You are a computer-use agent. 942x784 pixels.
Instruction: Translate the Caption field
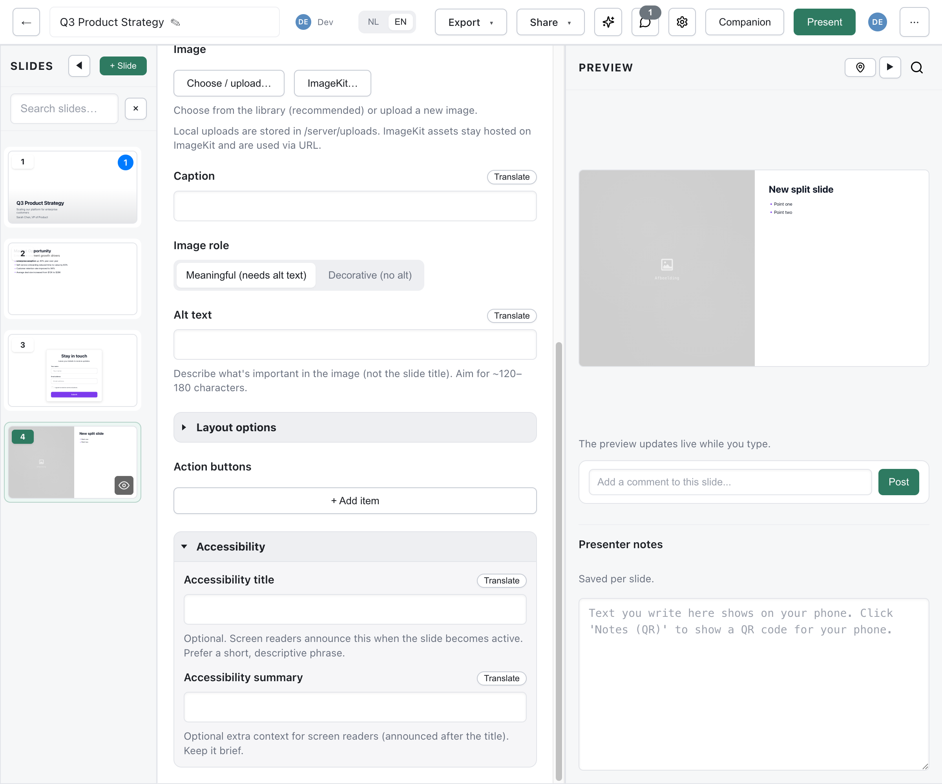(511, 177)
